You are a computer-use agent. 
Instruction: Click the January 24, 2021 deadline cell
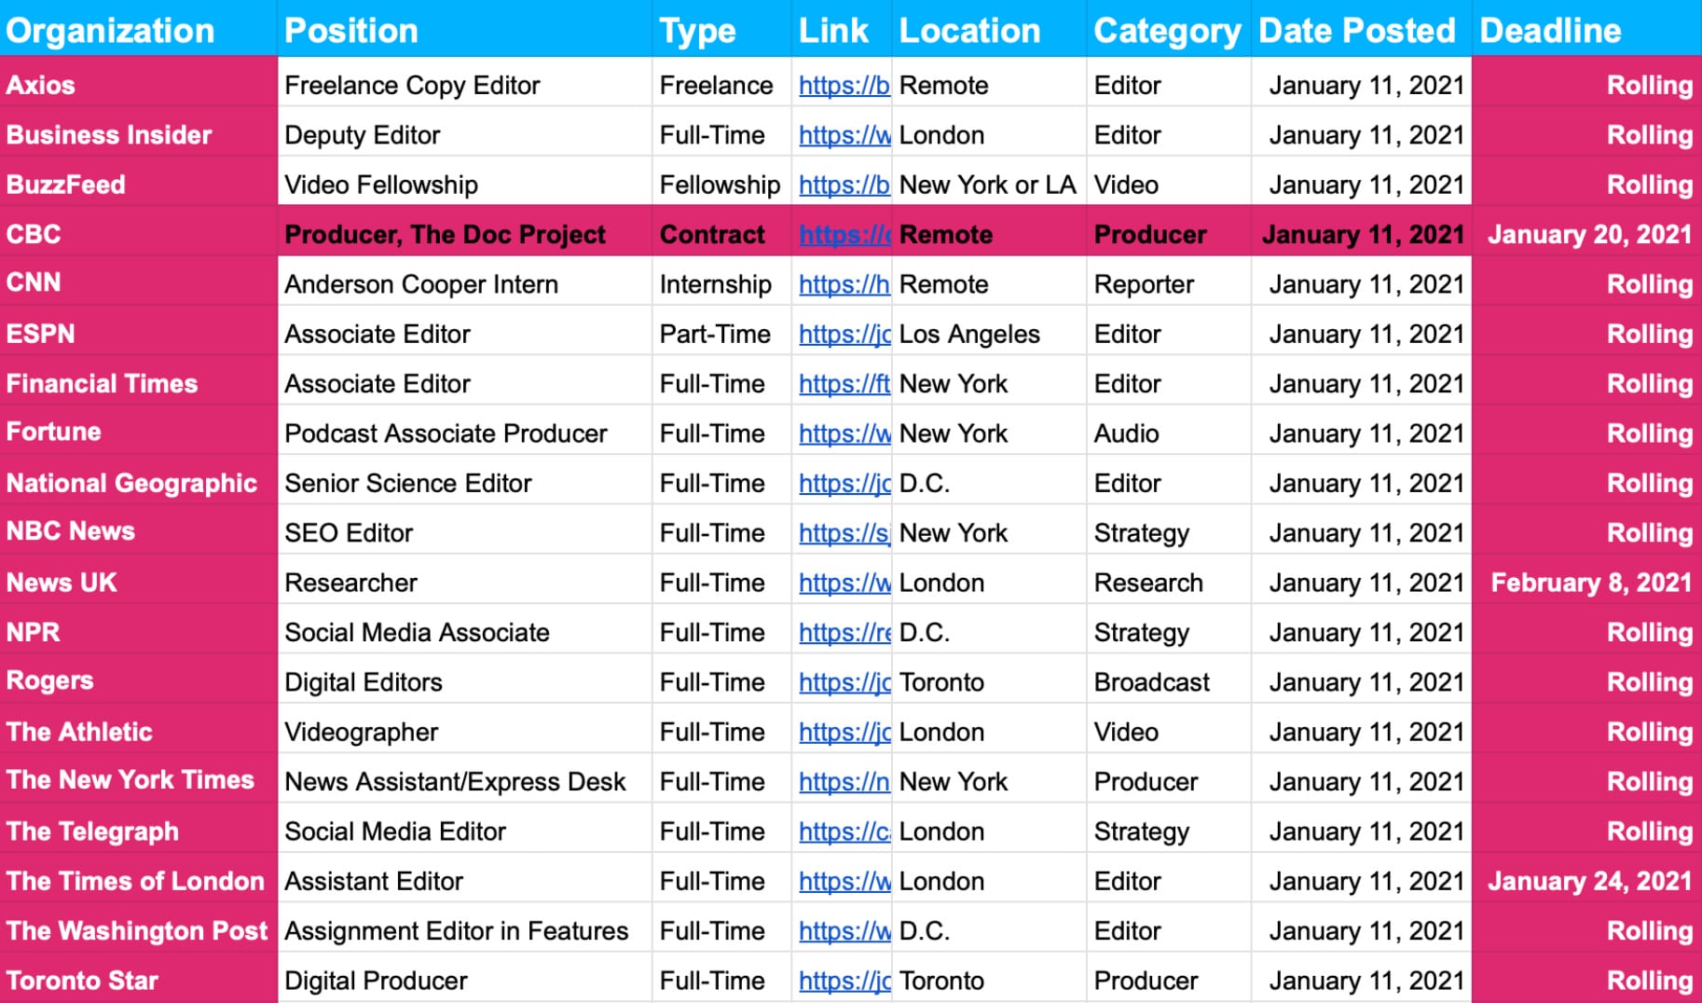[1588, 881]
